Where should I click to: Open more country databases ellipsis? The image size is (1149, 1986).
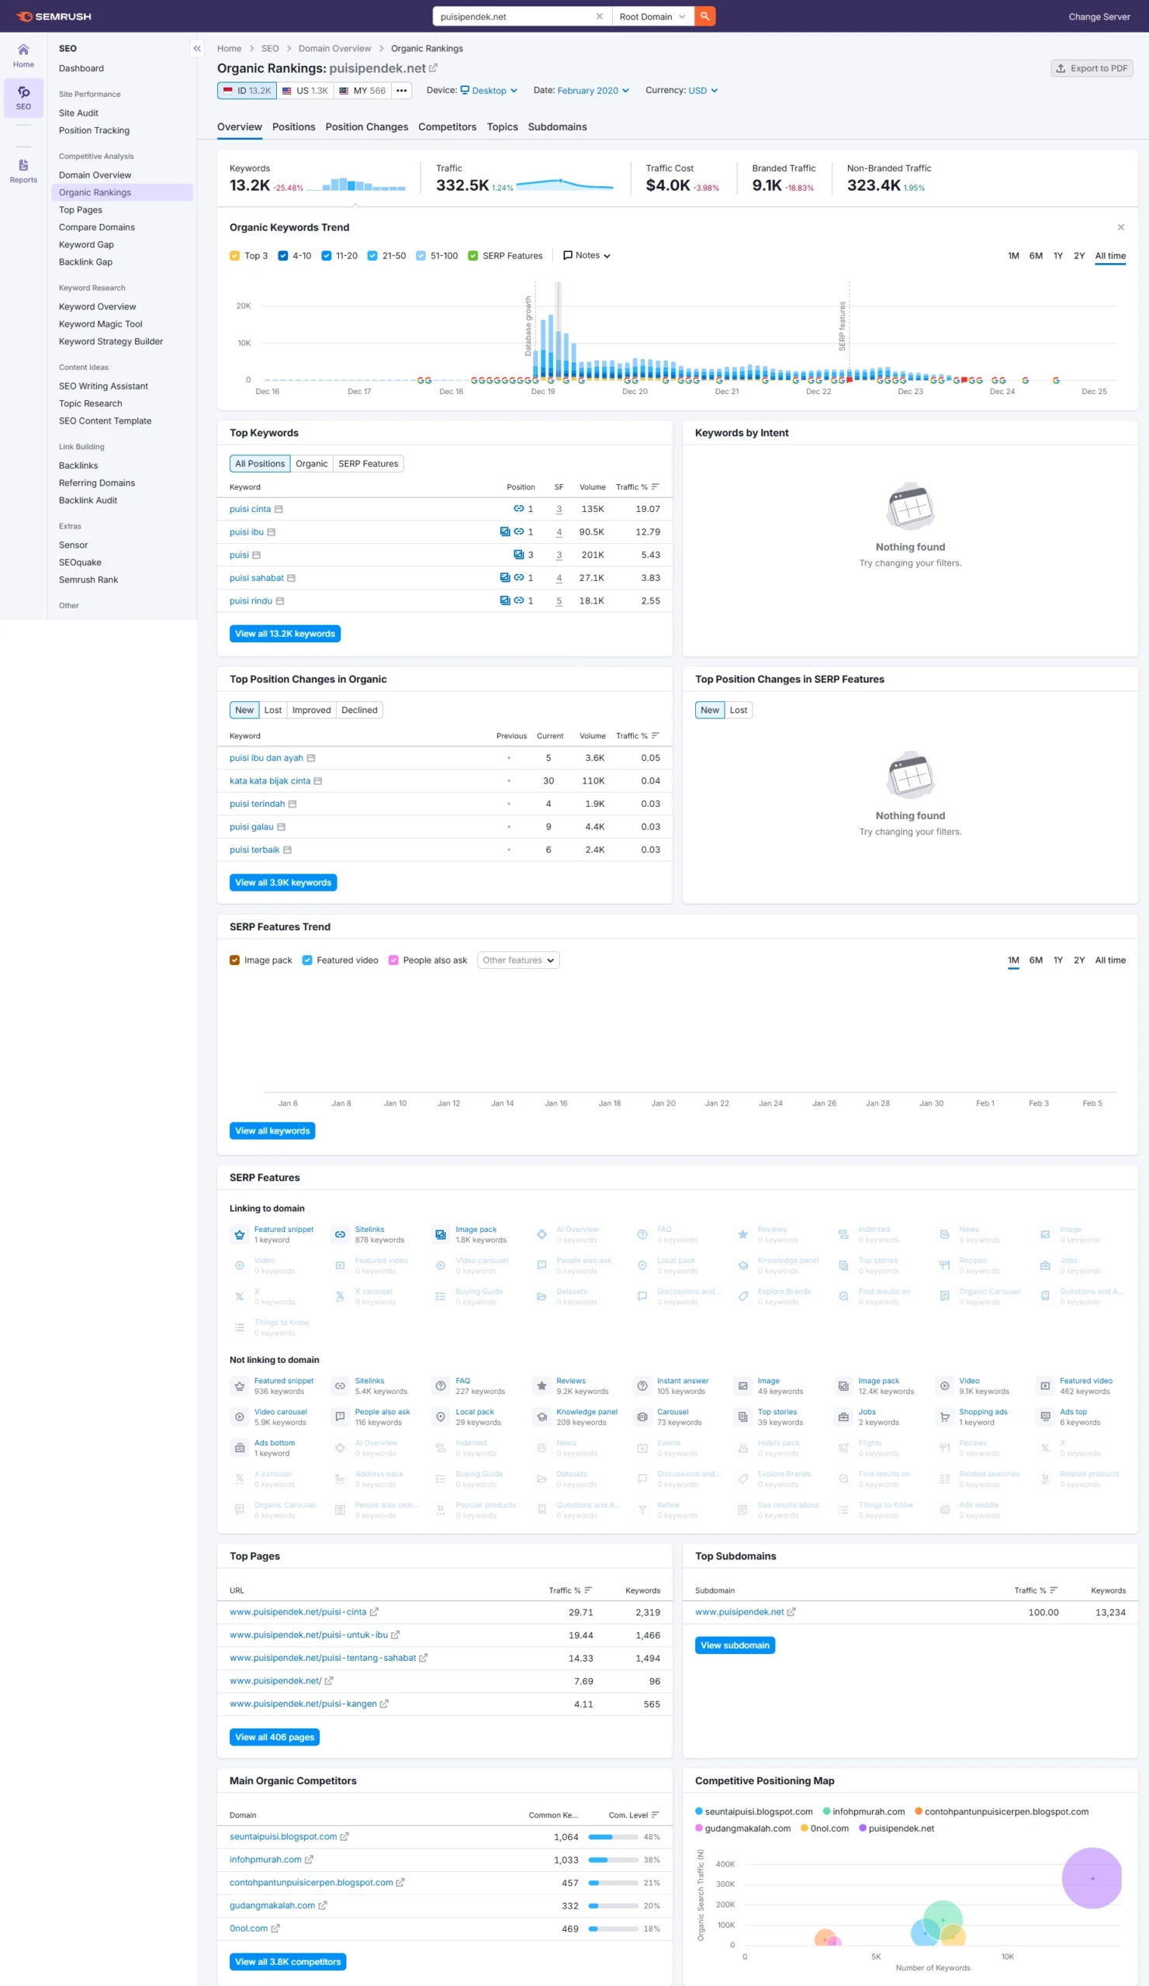click(402, 91)
